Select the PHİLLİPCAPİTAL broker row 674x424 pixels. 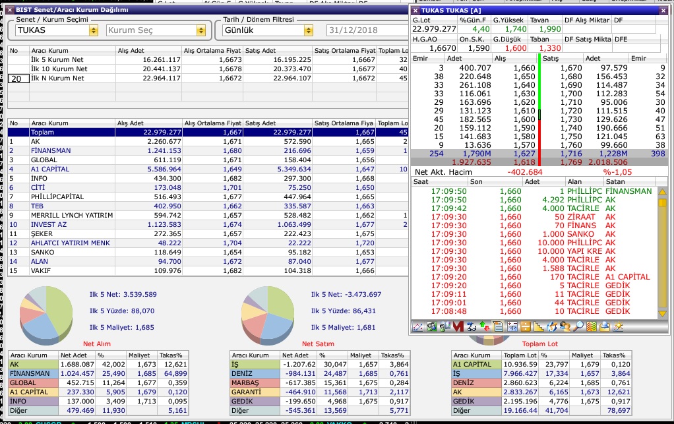pyautogui.click(x=208, y=197)
